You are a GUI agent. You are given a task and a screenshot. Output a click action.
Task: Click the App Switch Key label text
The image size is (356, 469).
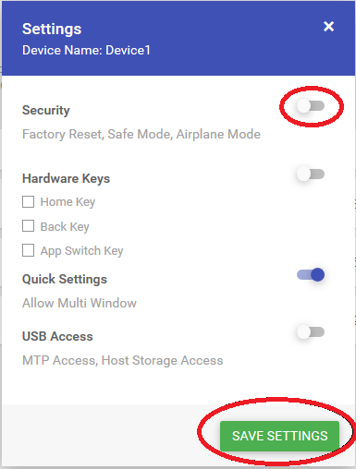point(81,251)
